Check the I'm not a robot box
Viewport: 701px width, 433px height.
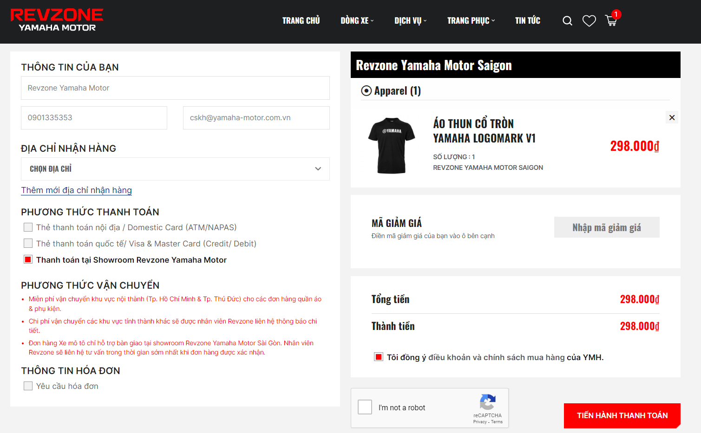(x=365, y=407)
